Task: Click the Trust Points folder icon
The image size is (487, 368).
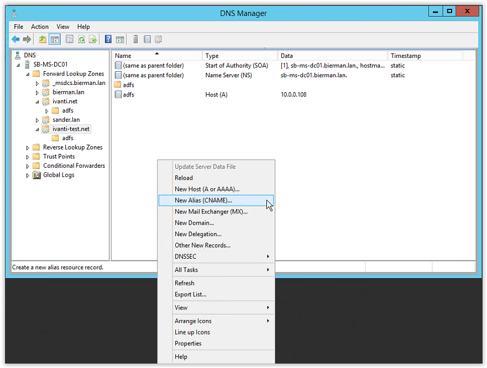Action: (x=36, y=156)
